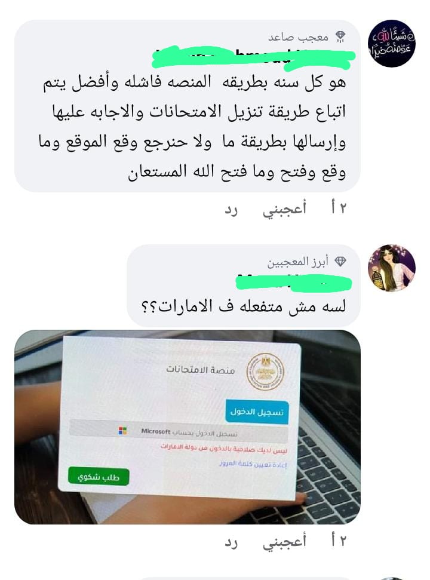Select the معجب صاعد badge label
Image resolution: width=430 pixels, height=580 pixels.
[298, 37]
